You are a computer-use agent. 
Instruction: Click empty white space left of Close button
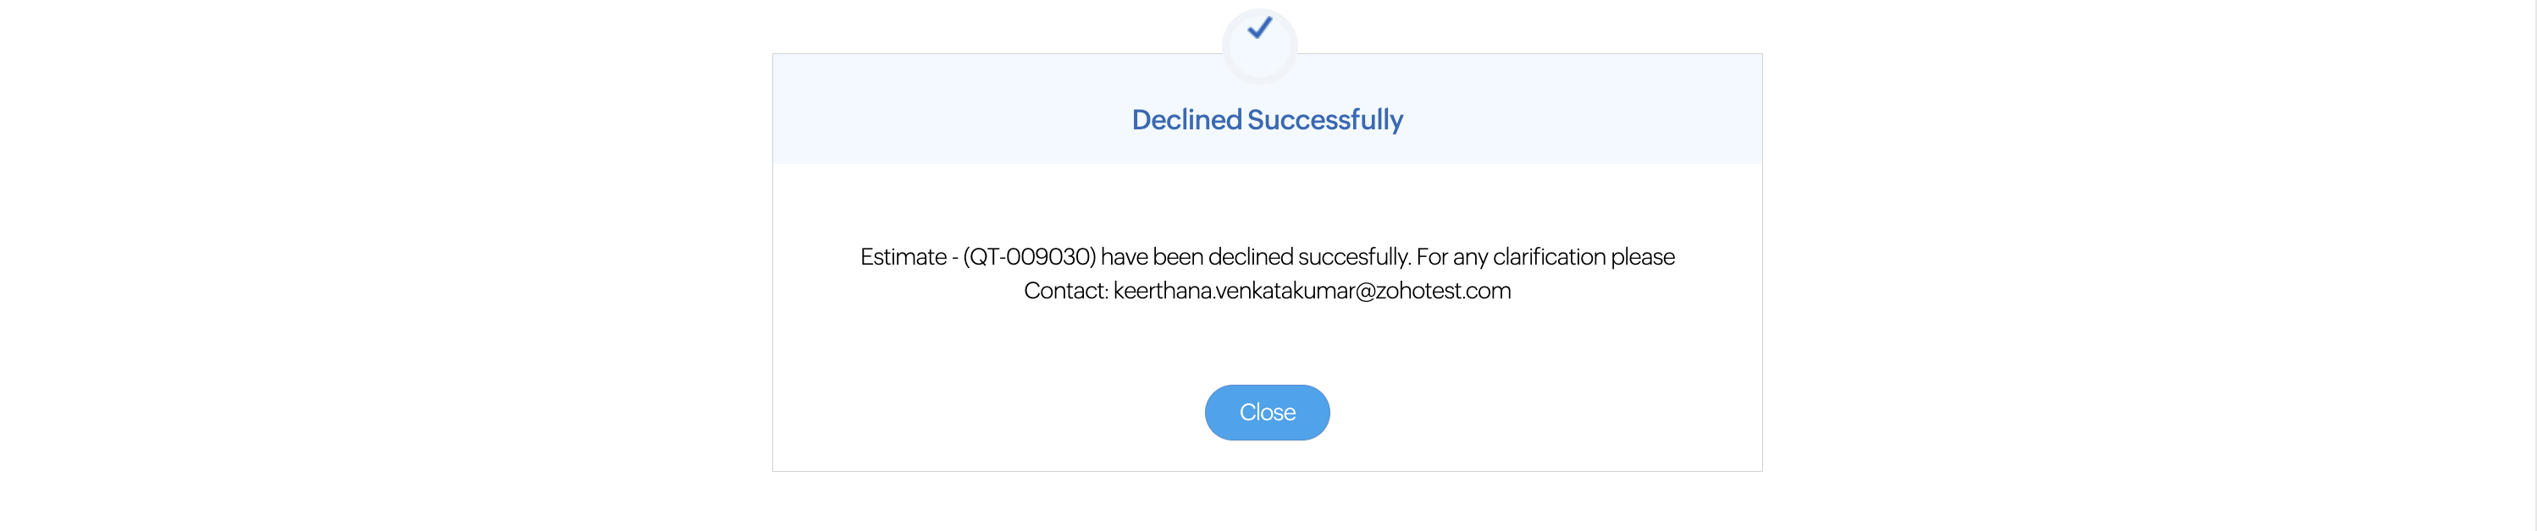coord(985,413)
